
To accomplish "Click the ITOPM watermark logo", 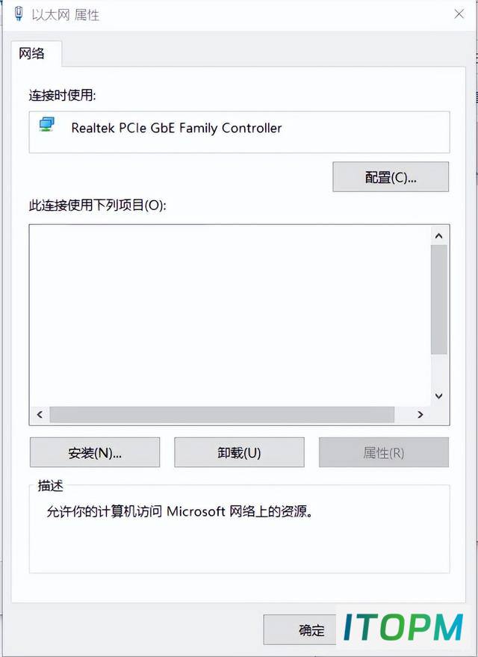I will tap(403, 627).
